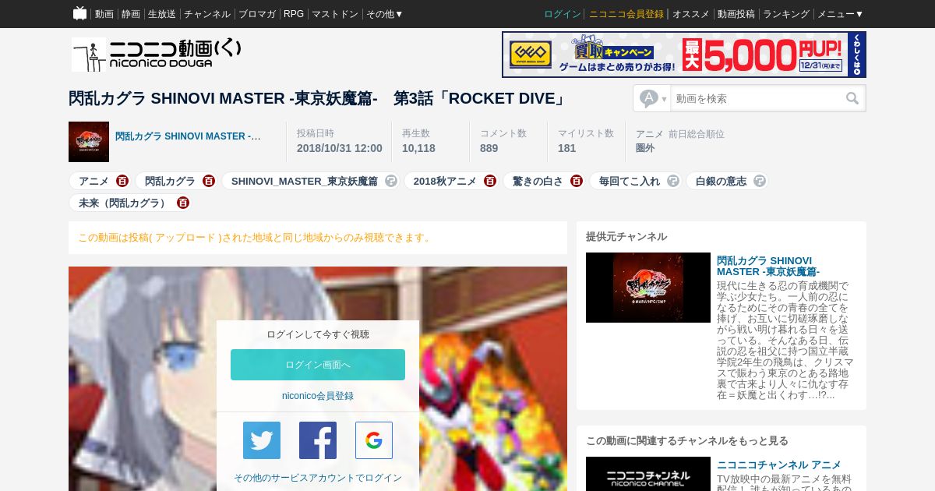
Task: Open the dictionary icon beside 驚きの白さ tag
Action: [x=577, y=181]
